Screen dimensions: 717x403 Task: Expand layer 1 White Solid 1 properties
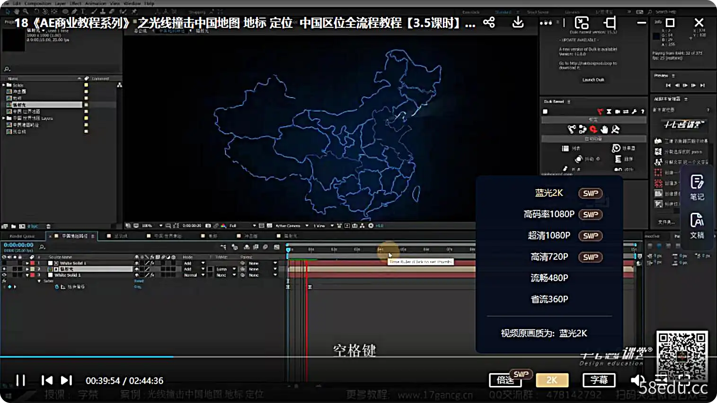coord(27,263)
